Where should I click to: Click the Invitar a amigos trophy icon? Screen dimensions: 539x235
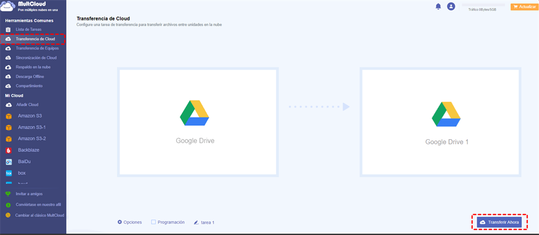click(x=8, y=194)
